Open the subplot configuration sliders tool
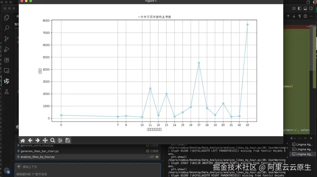 coord(60,140)
